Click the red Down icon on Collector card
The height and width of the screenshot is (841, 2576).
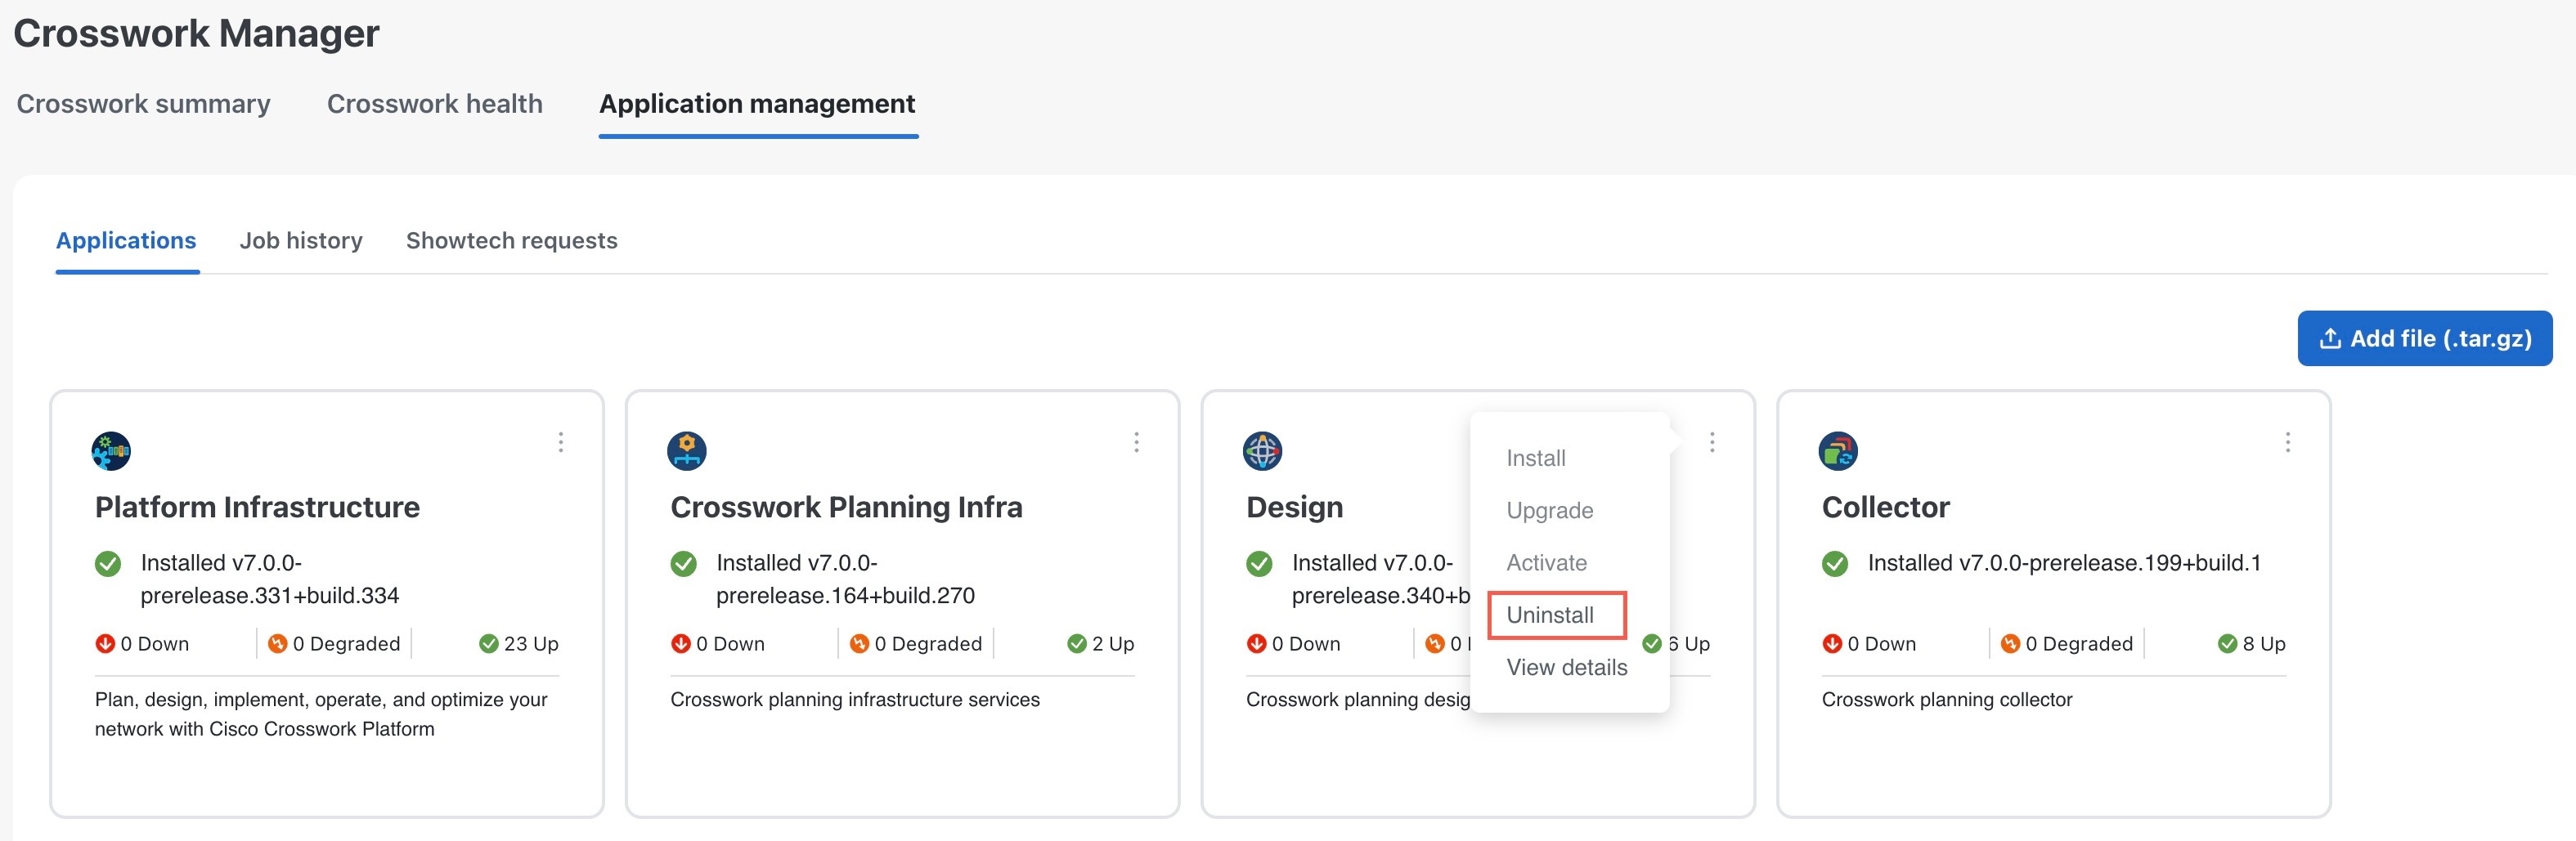[x=1832, y=644]
